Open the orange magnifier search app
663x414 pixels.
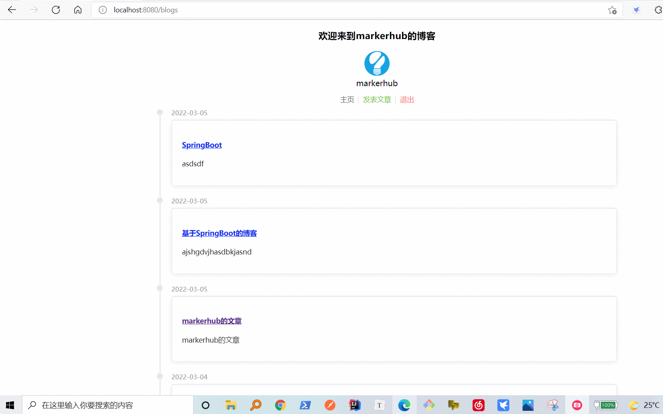255,405
